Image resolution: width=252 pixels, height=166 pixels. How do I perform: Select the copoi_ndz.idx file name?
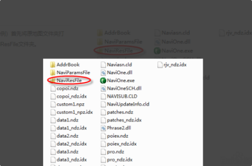(x=72, y=96)
